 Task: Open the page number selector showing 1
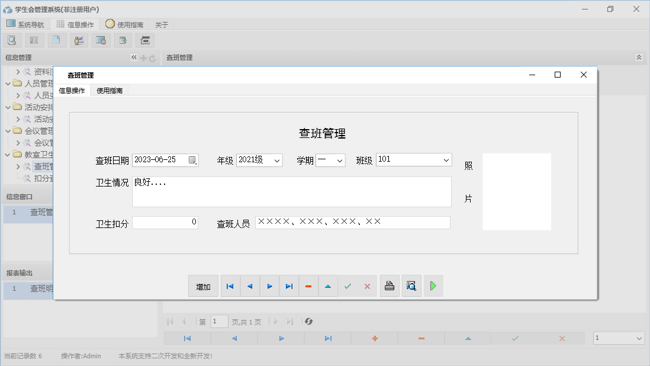pos(618,336)
